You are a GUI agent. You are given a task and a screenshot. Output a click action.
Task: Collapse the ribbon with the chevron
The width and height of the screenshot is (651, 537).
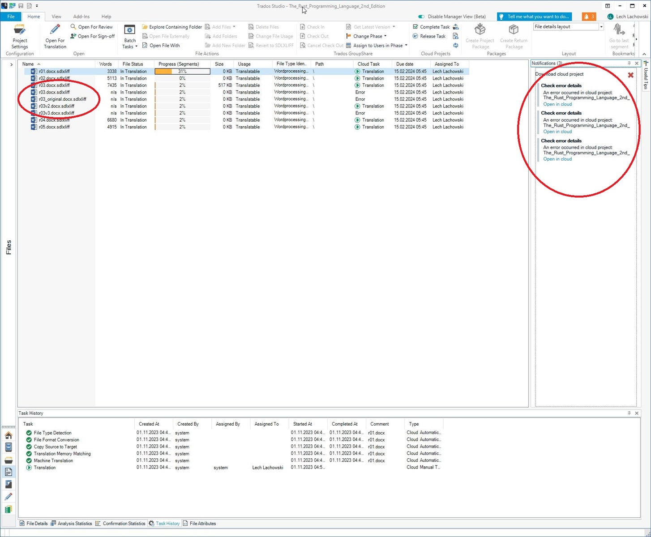click(x=644, y=54)
